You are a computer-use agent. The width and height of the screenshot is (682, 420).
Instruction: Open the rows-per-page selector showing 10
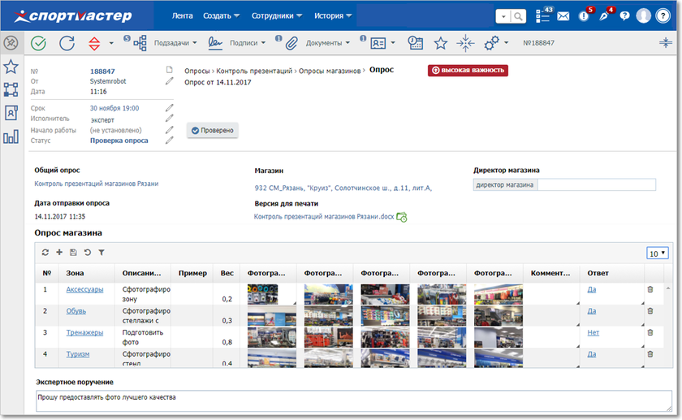click(x=658, y=253)
